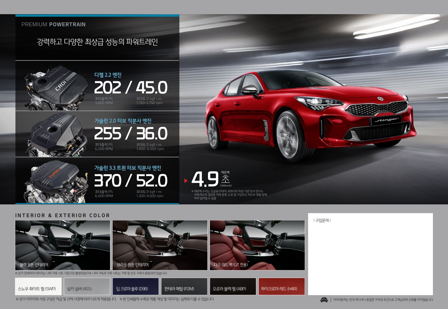Click the INTERIOR & EXTERIOR COLOR heading
The image size is (448, 309).
point(62,215)
